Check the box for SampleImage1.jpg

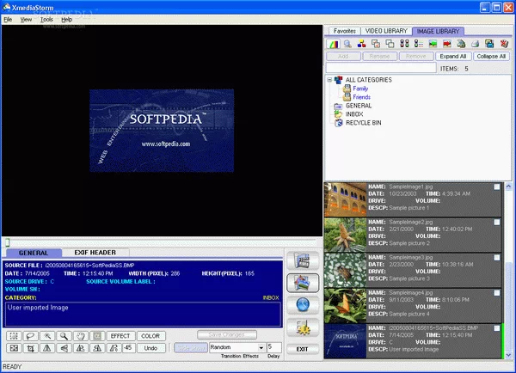coord(497,186)
